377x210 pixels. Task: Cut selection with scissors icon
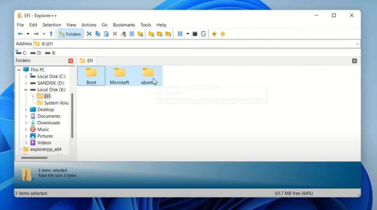pyautogui.click(x=89, y=34)
